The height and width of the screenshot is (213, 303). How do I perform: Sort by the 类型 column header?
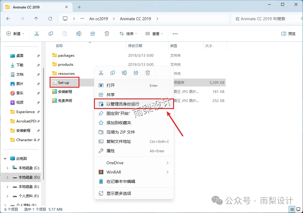pos(173,46)
